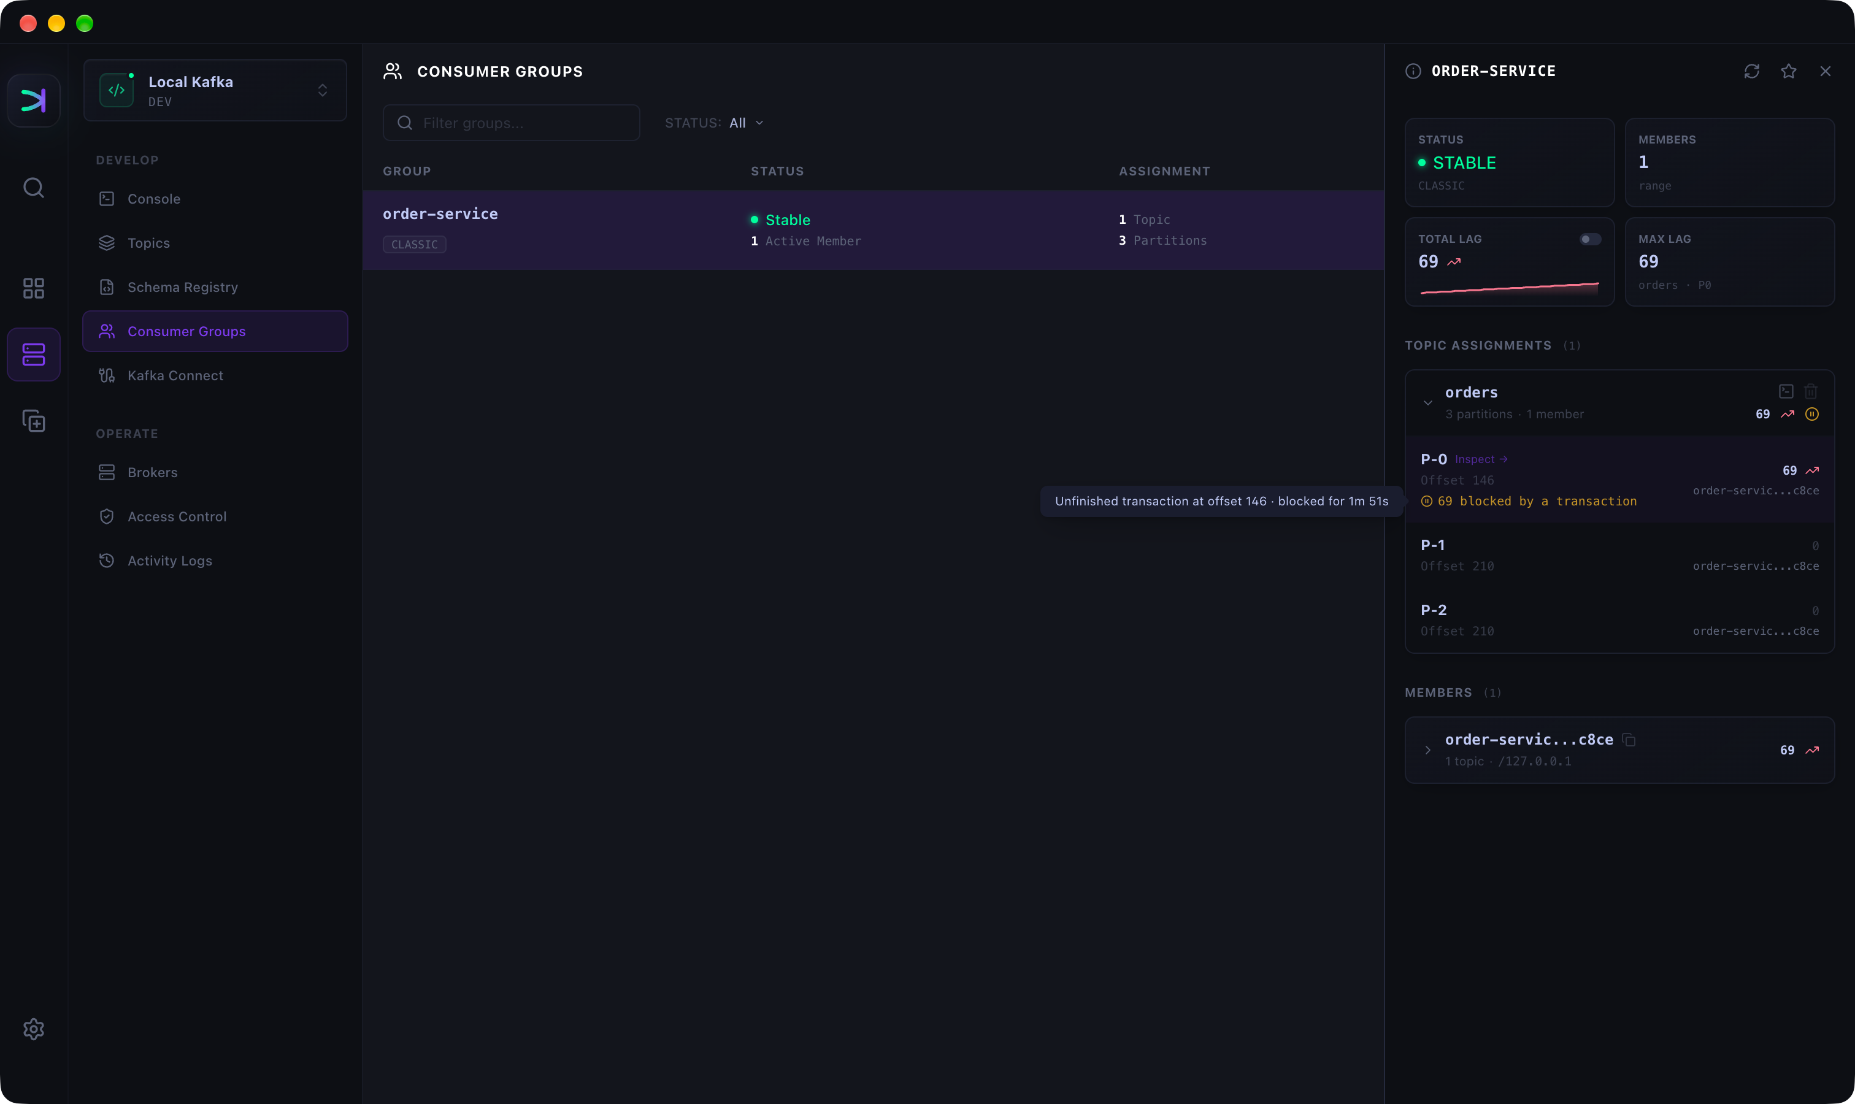Close the order-service details panel
The width and height of the screenshot is (1855, 1104).
click(1825, 71)
